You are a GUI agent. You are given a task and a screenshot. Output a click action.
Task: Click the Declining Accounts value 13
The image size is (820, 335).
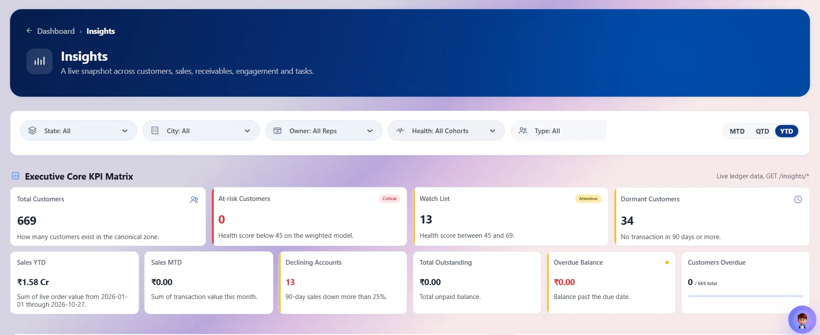(x=290, y=282)
